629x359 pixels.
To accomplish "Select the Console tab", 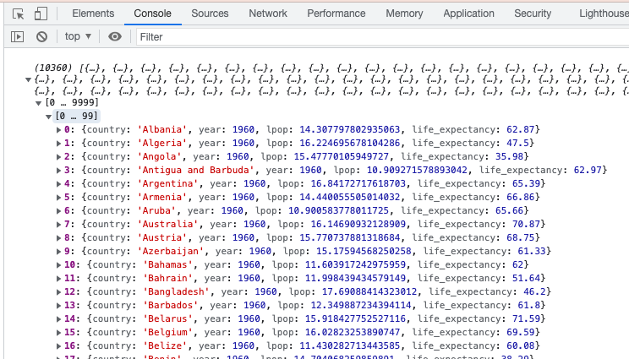I will point(152,14).
